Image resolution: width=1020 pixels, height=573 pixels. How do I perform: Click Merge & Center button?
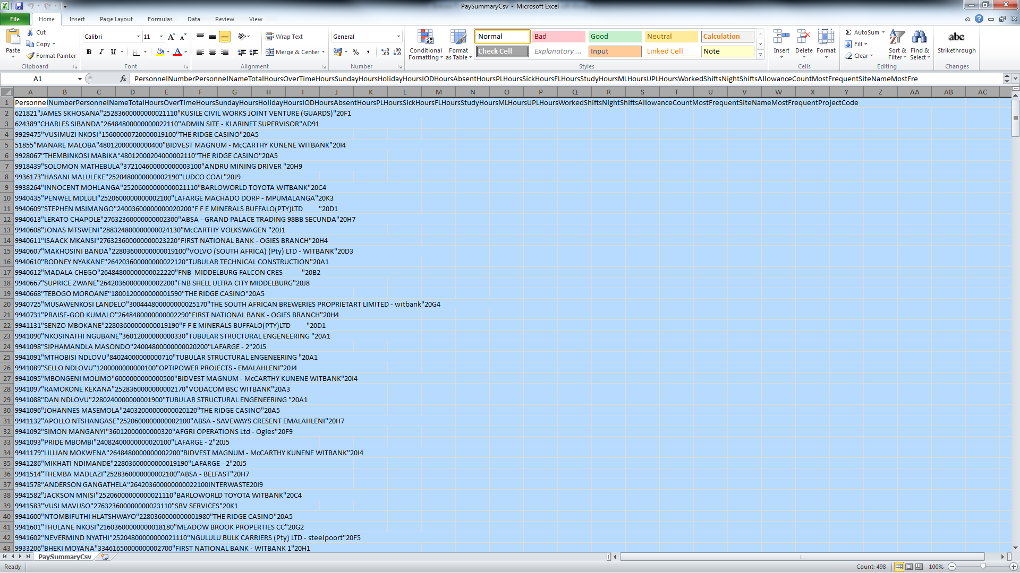[x=293, y=52]
